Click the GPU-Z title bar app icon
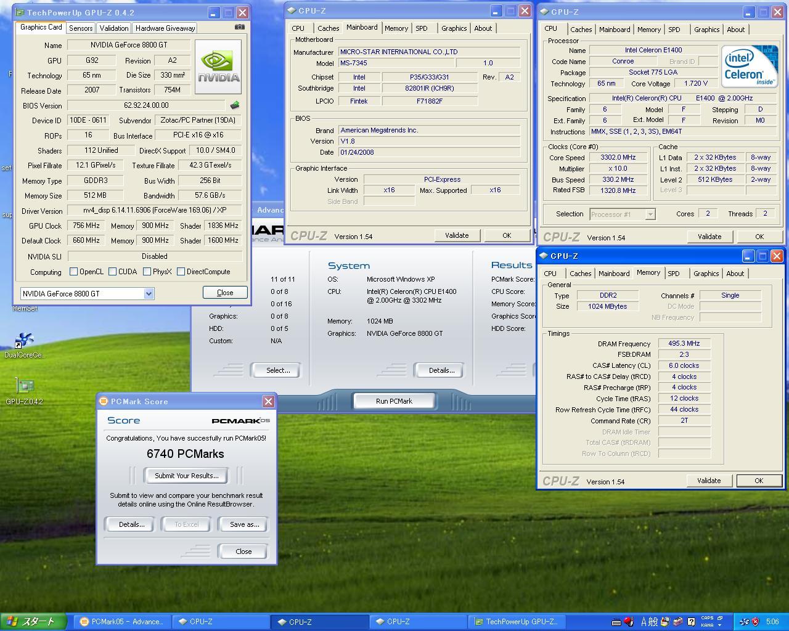 tap(20, 12)
